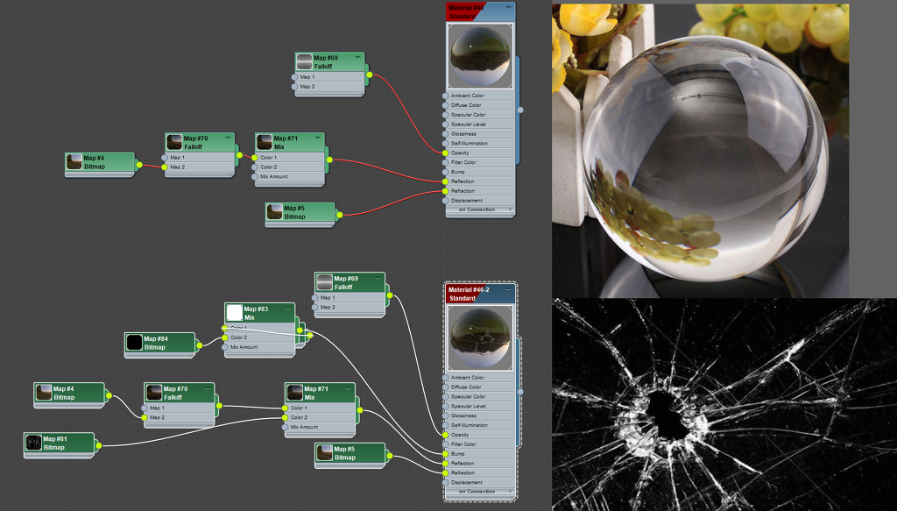Click the Displacement socket on Material #46-2
Viewport: 897px width, 511px height.
click(445, 483)
